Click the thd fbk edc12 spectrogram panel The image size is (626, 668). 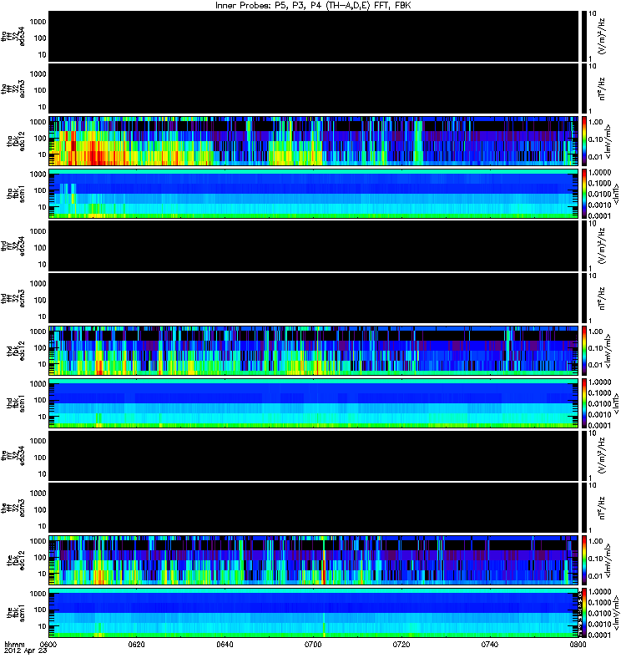314,351
